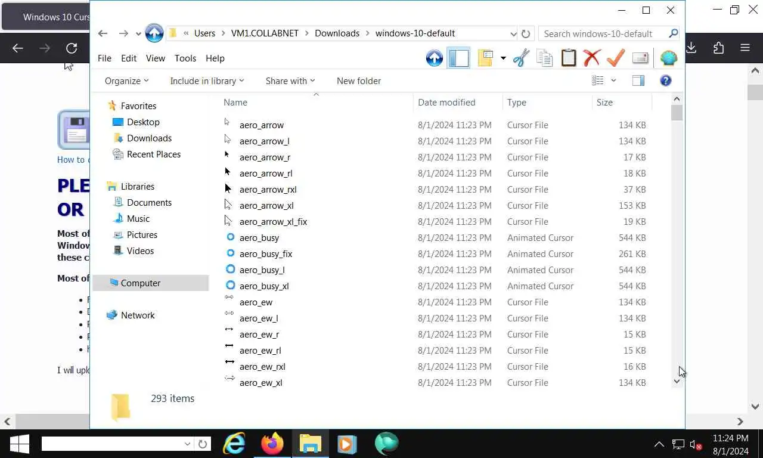Screen dimensions: 763x458
Task: Select Desktop in the Favorites list
Action: click(x=143, y=122)
